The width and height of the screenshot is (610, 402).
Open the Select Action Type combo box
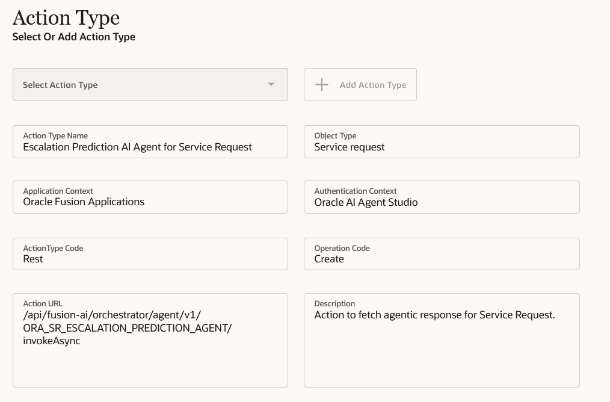click(x=150, y=84)
